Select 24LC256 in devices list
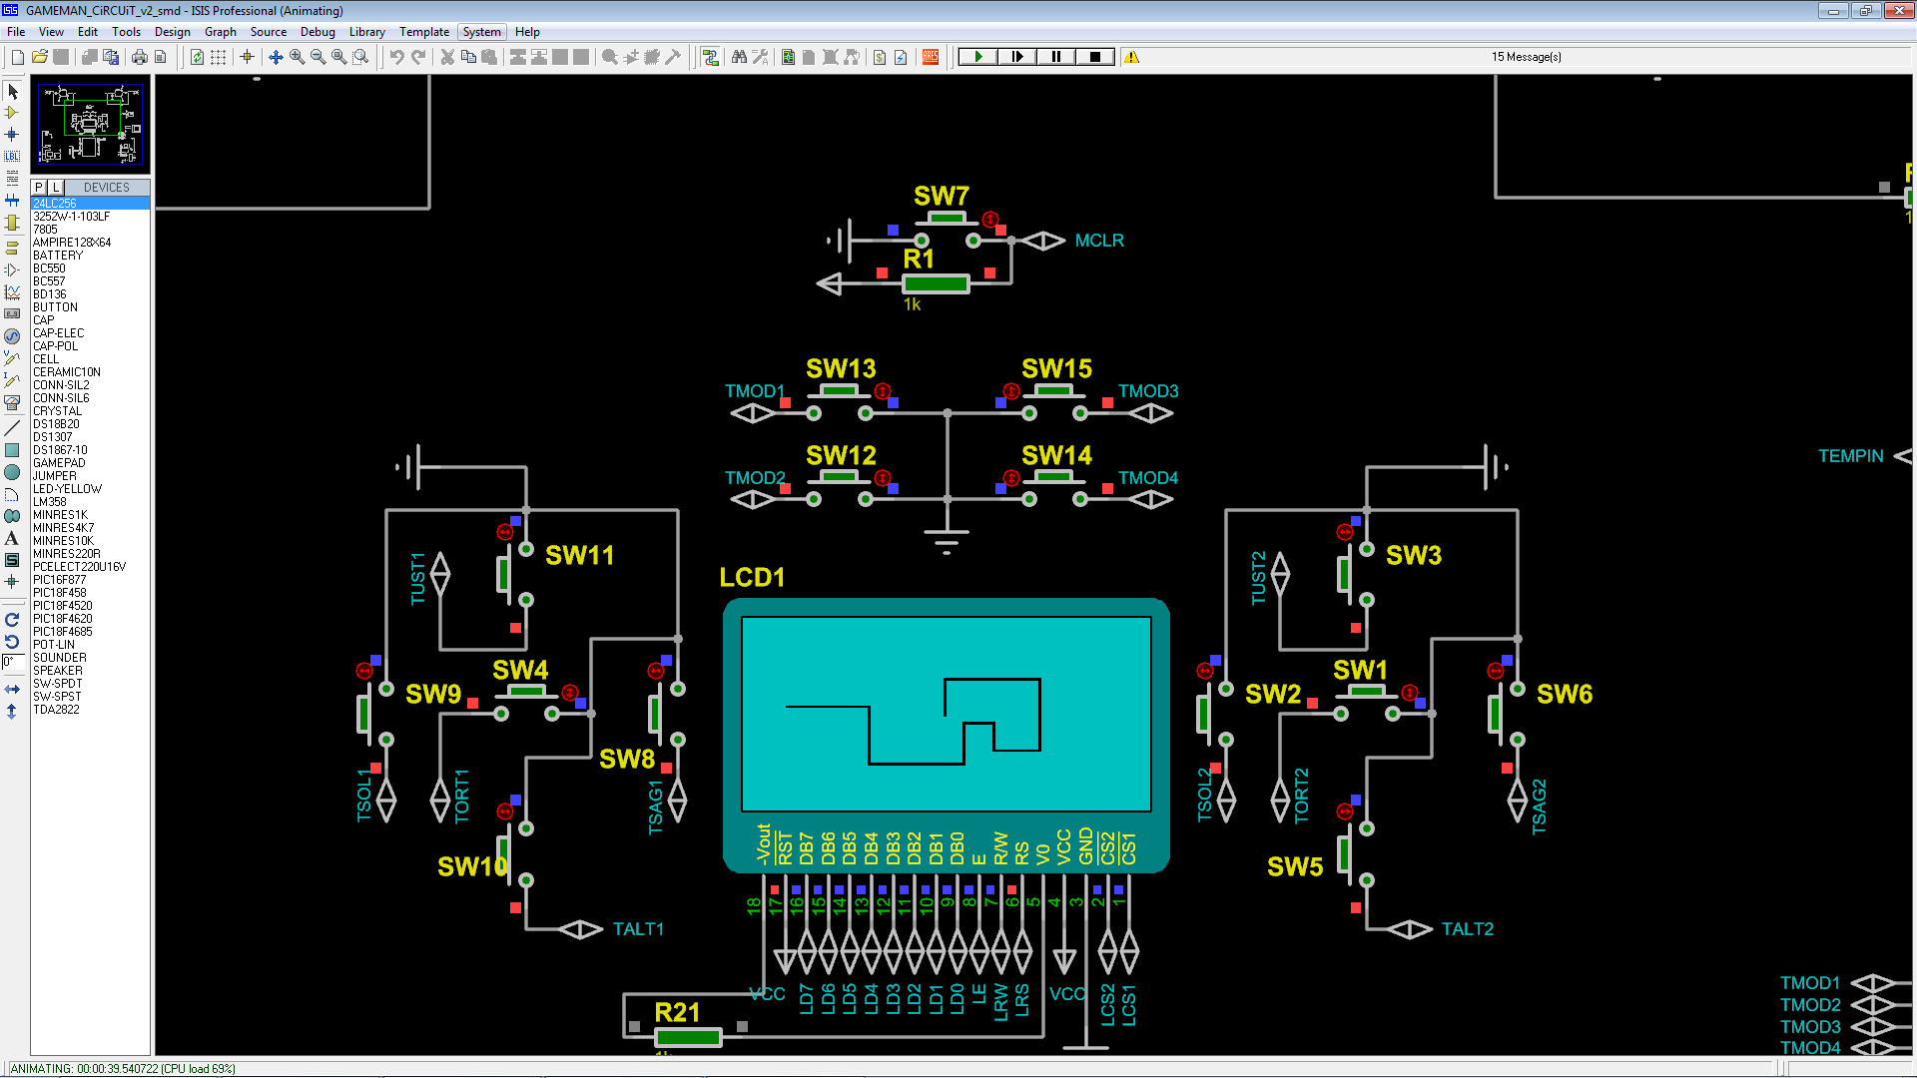 (90, 204)
